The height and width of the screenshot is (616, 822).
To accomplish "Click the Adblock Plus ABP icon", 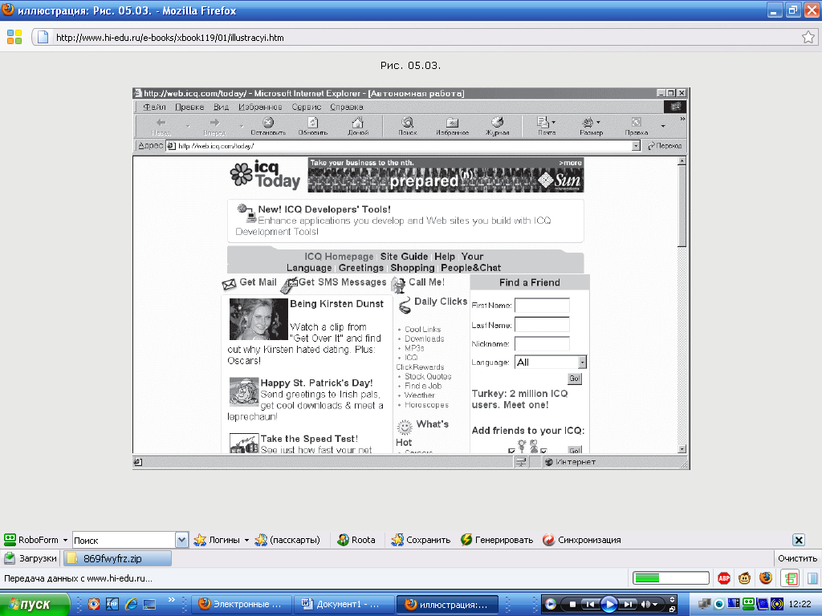I will pos(724,578).
